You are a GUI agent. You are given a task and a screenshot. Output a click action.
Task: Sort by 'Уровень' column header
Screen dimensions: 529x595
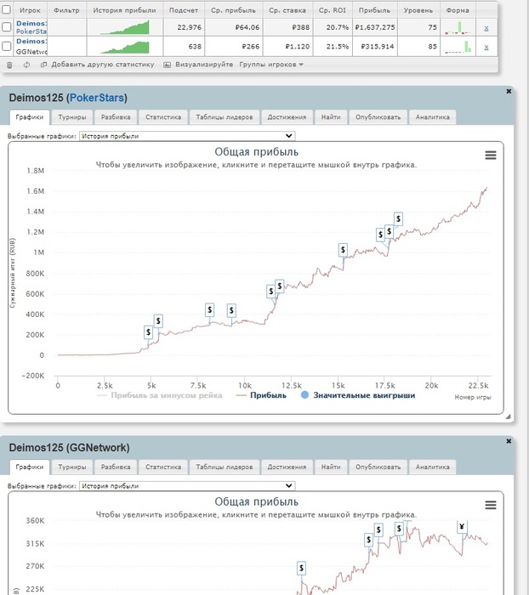coord(418,10)
